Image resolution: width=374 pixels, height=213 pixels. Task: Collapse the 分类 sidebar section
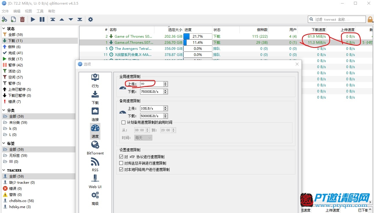pos(4,110)
